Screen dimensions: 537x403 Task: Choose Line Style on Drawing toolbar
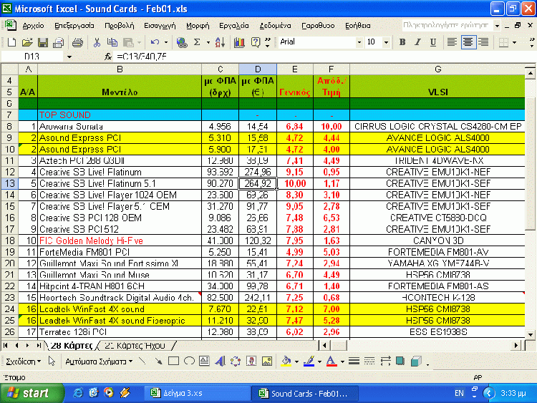click(x=354, y=361)
